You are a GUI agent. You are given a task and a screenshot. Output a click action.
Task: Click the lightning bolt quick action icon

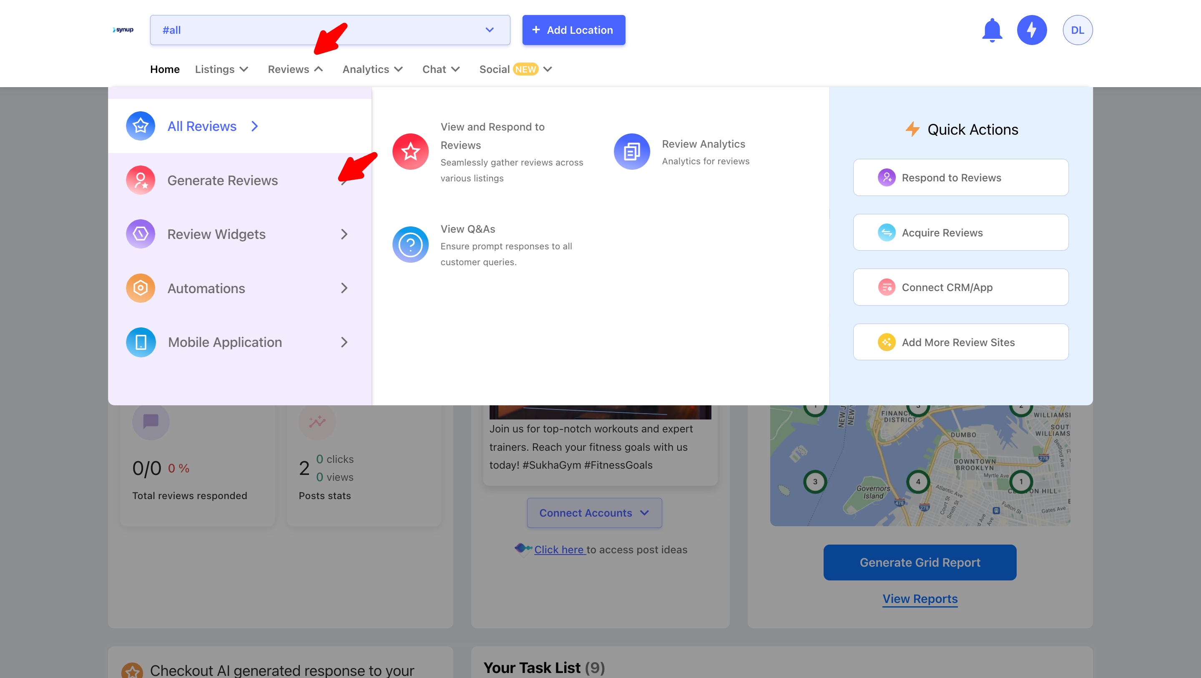coord(1031,30)
